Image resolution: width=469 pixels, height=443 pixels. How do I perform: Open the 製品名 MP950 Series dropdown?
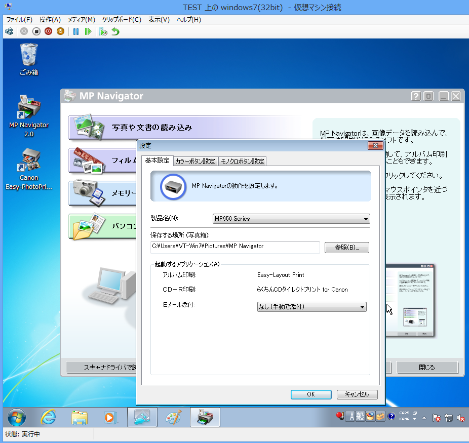point(291,219)
